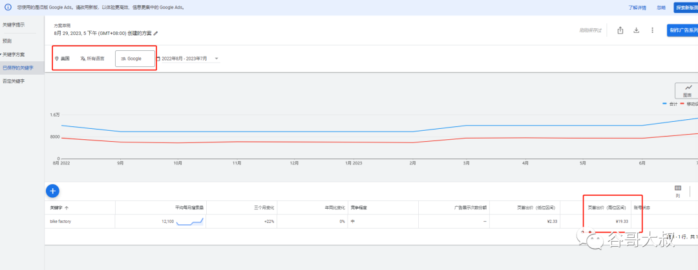Click the pencil icon to rename plan

156,33
